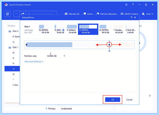
Task: Select H: (NTFS) 98.70 GB partition
Action: [105, 29]
